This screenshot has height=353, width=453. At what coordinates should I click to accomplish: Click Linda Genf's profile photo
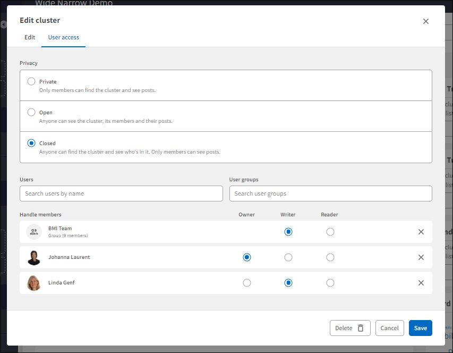[33, 283]
